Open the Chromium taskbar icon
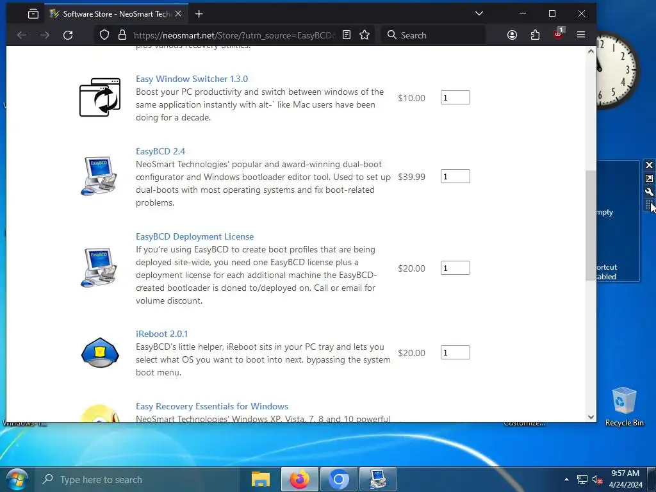656x492 pixels. click(x=339, y=479)
